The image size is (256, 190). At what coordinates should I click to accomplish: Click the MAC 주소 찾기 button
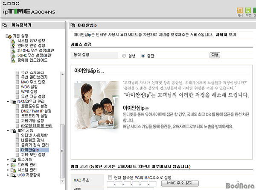coord(180,183)
